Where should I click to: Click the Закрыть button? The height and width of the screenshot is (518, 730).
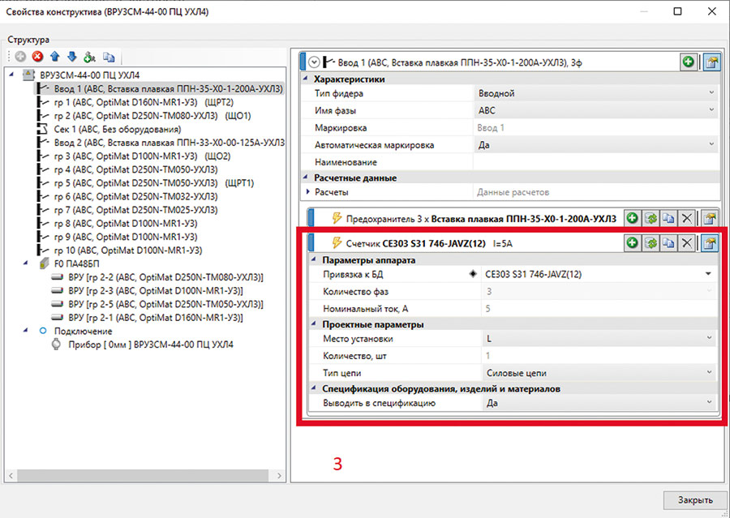(694, 500)
